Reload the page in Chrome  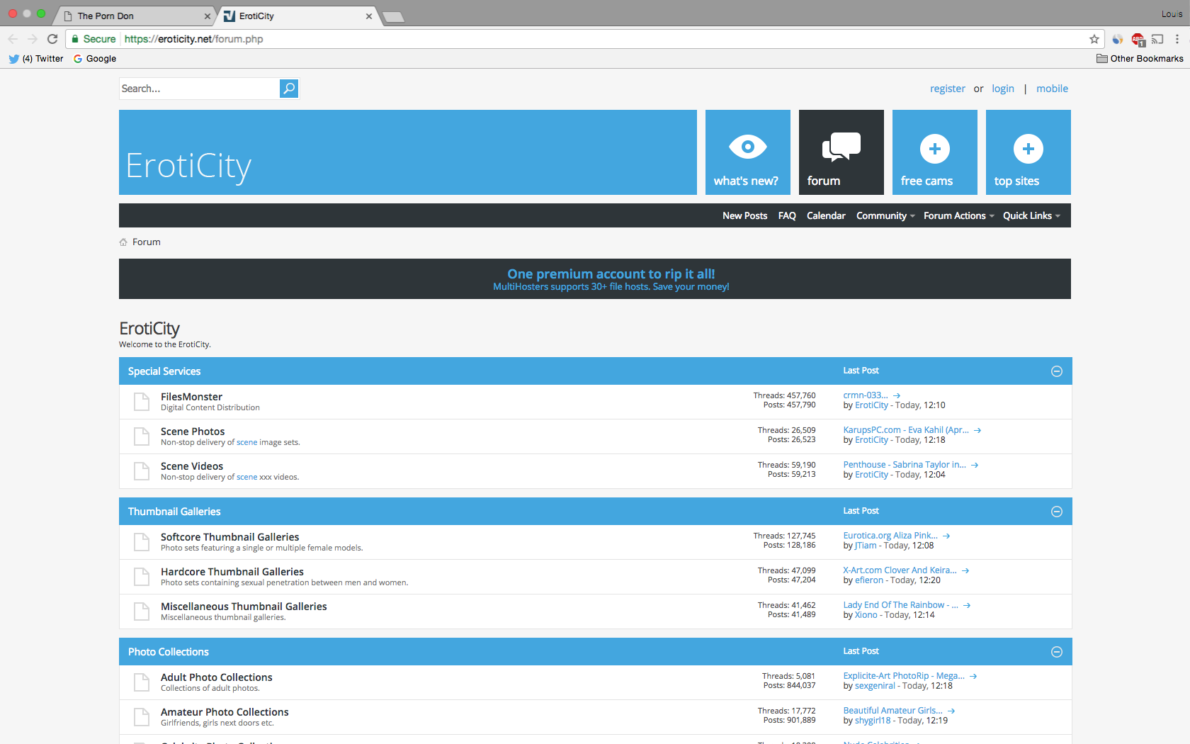52,39
